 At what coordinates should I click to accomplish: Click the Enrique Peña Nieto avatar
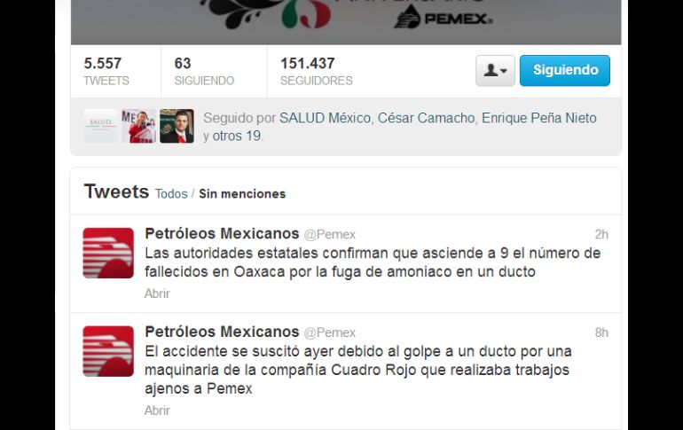pos(177,126)
